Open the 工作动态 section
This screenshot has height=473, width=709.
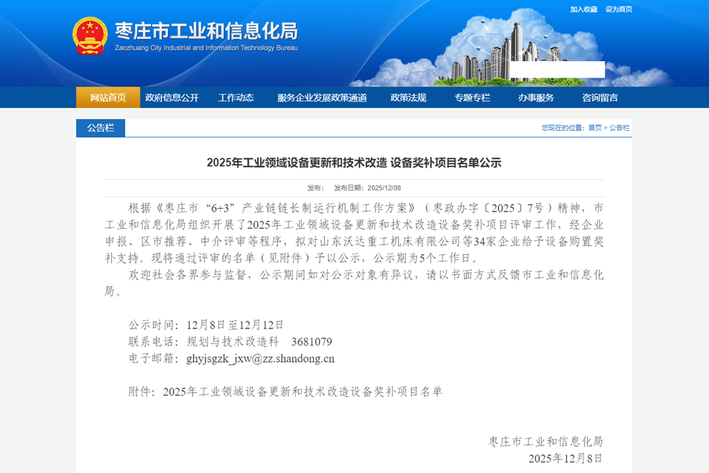(x=236, y=97)
